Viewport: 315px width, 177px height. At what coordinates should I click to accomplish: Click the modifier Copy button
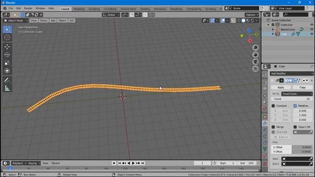[302, 88]
